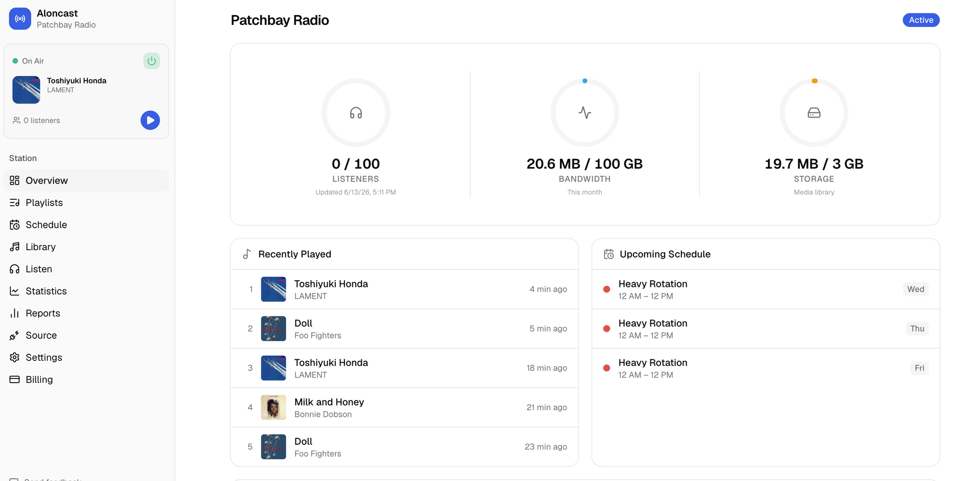Click the Playlists list icon in sidebar

[15, 203]
